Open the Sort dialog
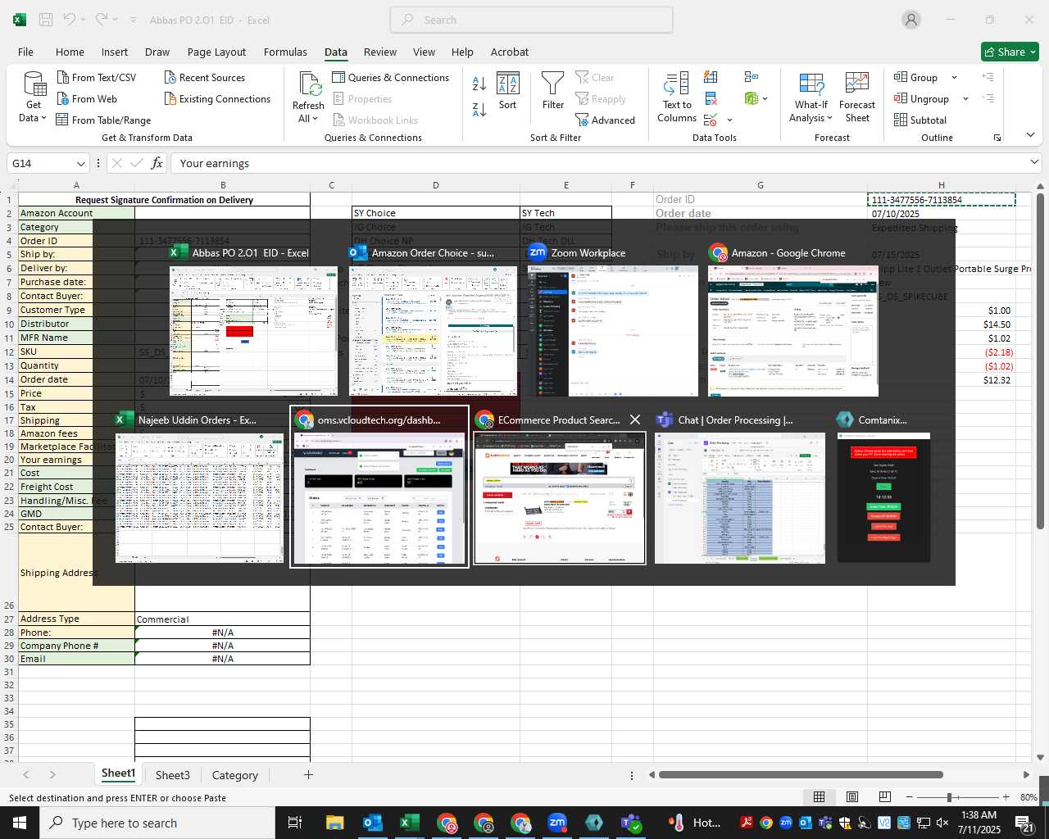1049x839 pixels. [508, 91]
